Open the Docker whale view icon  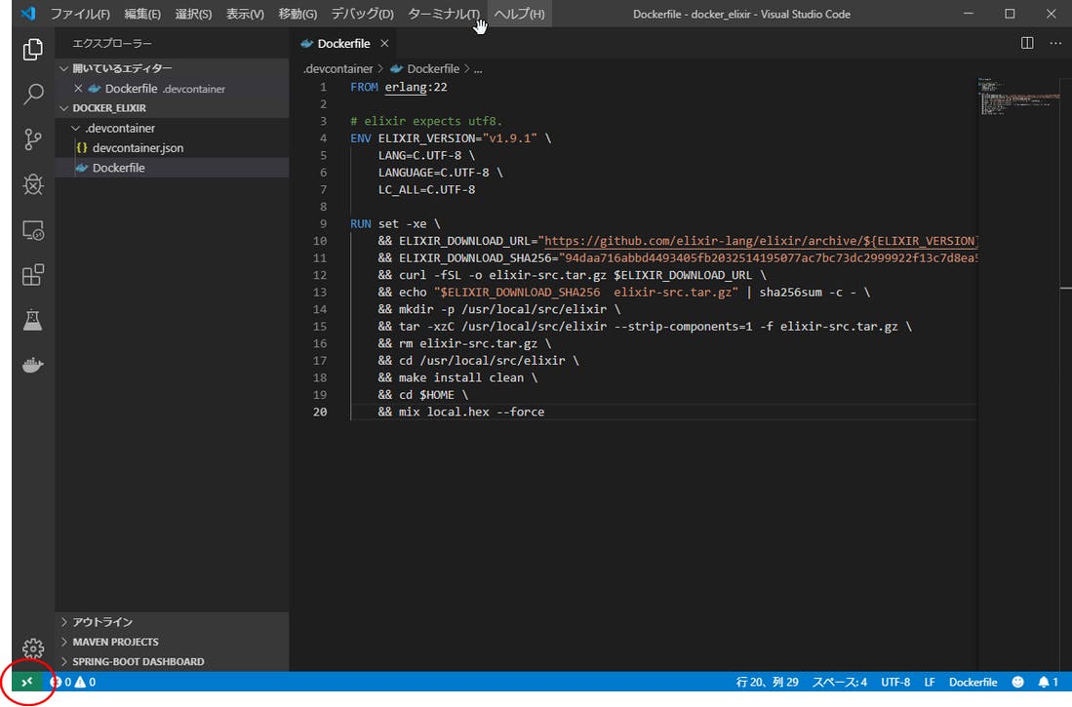(x=33, y=366)
